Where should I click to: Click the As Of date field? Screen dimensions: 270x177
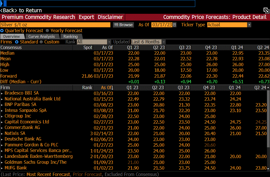click(x=162, y=25)
